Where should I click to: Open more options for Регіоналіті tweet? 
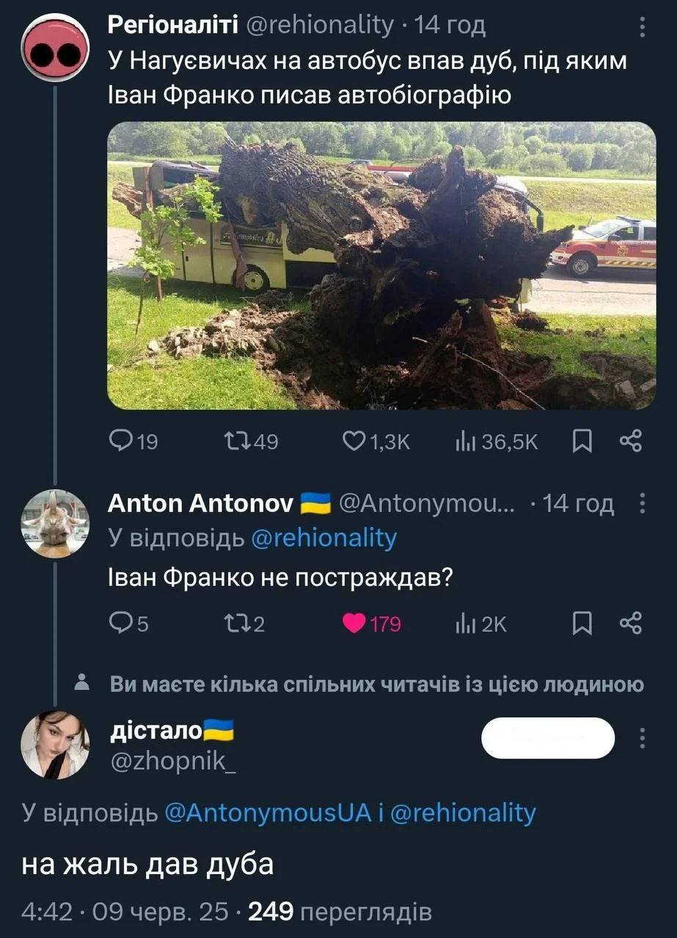pyautogui.click(x=643, y=28)
